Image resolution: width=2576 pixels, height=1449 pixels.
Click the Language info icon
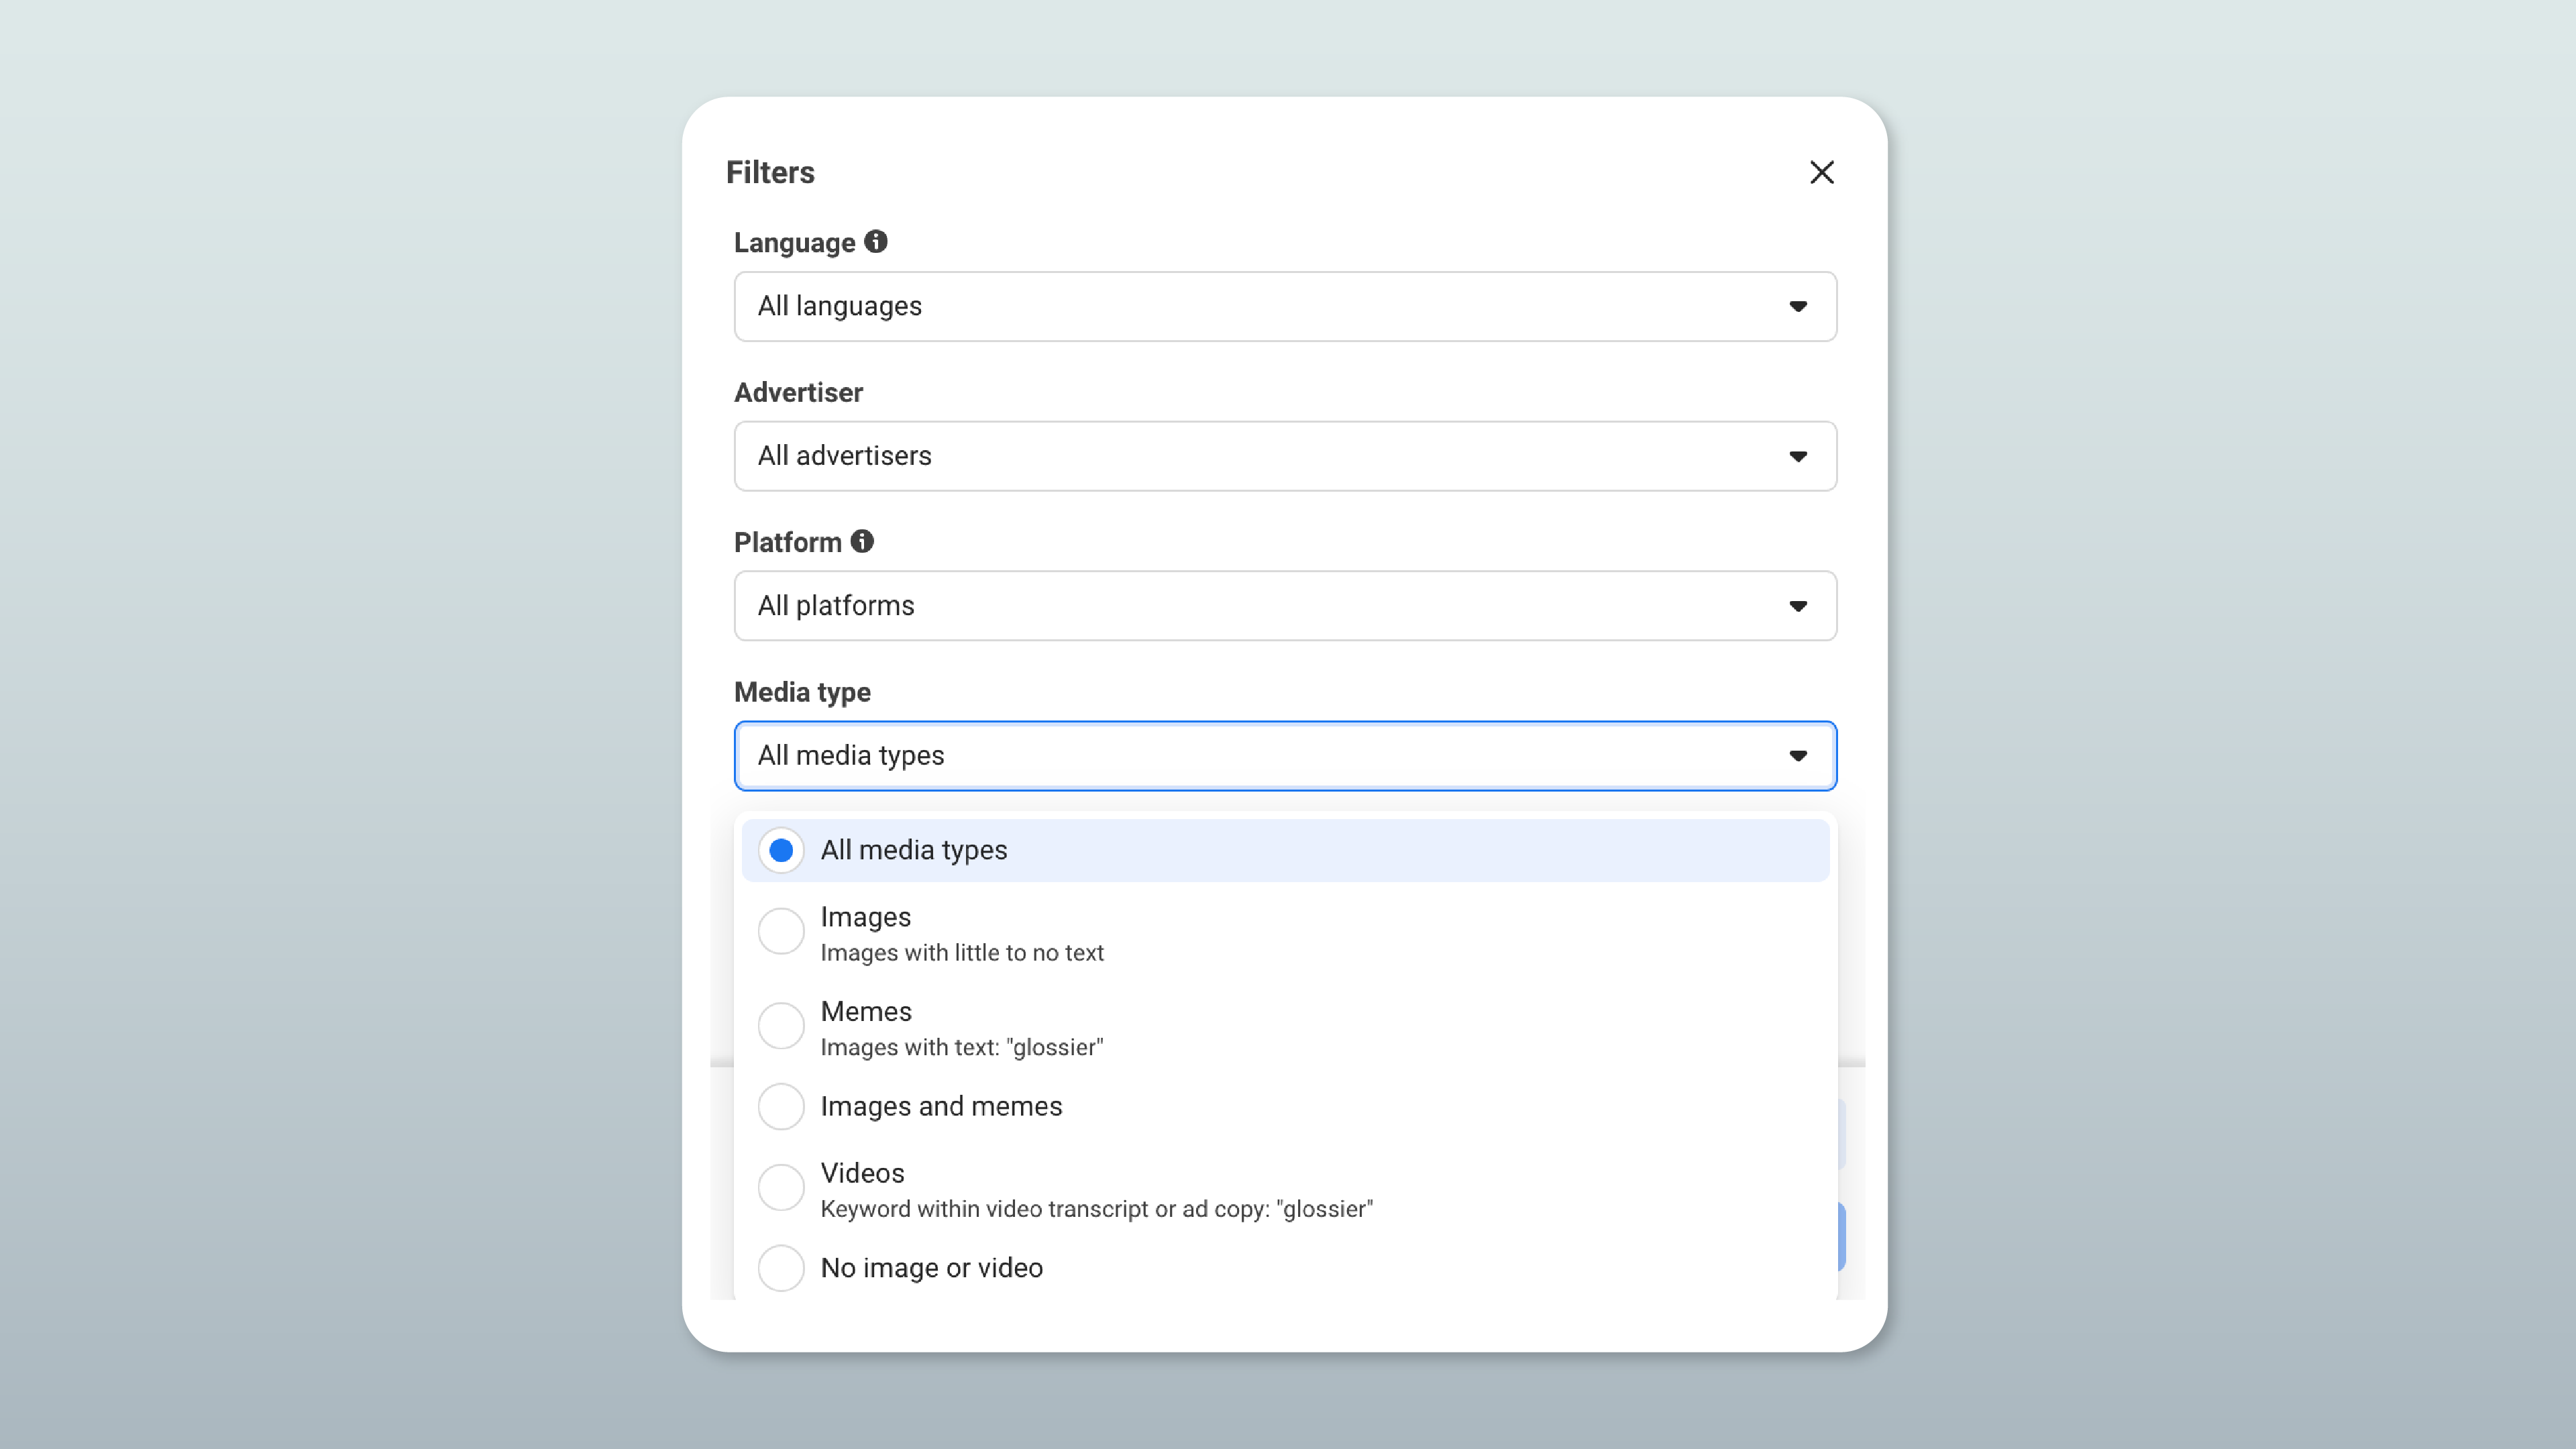point(875,241)
